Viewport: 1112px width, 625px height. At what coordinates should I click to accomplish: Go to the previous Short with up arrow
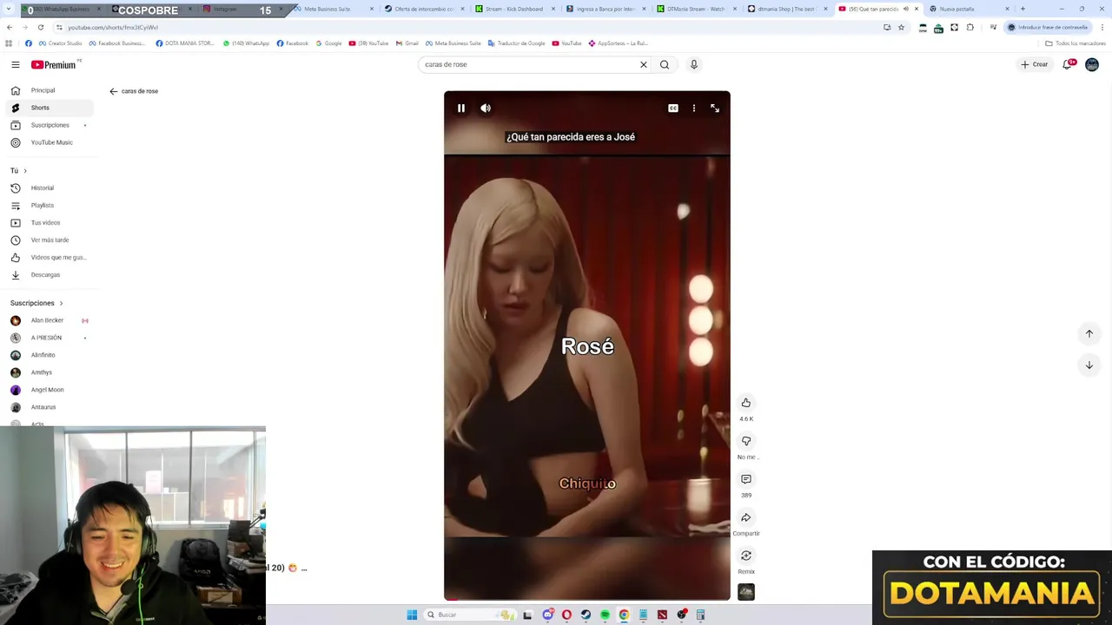click(1089, 333)
